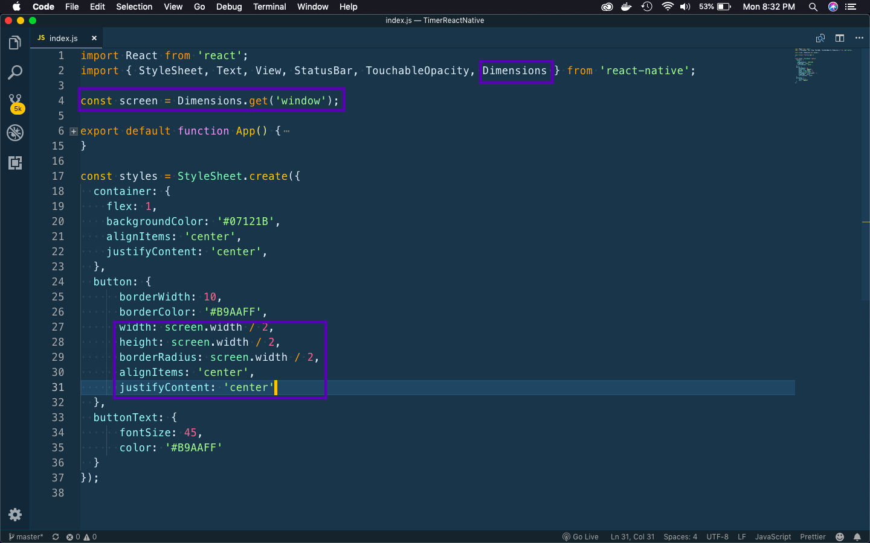
Task: Open the notifications bell
Action: pyautogui.click(x=857, y=537)
